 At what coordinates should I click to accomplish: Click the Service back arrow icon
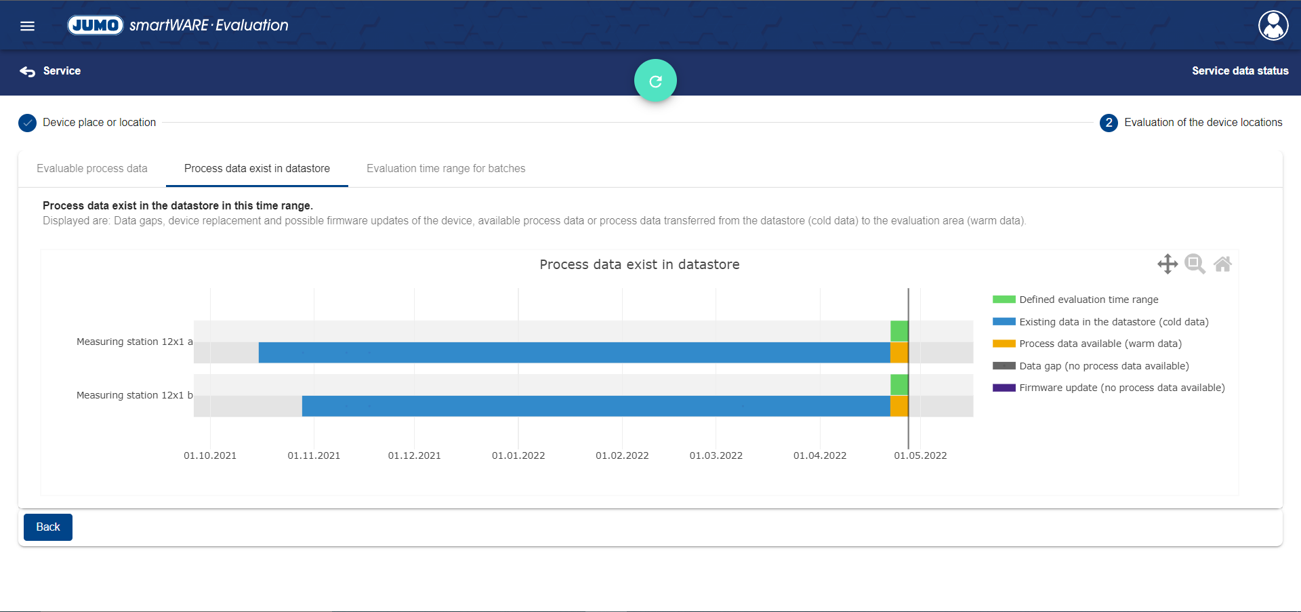[27, 71]
